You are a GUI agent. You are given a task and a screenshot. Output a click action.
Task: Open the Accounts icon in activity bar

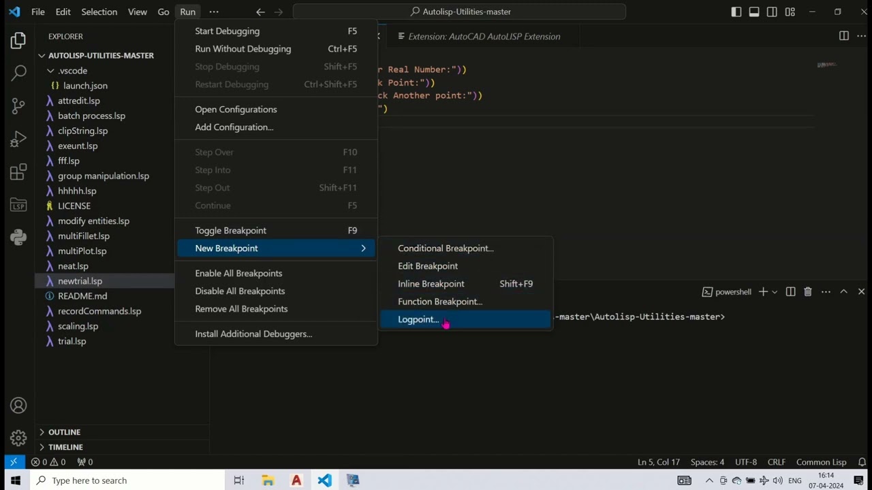[x=18, y=406]
